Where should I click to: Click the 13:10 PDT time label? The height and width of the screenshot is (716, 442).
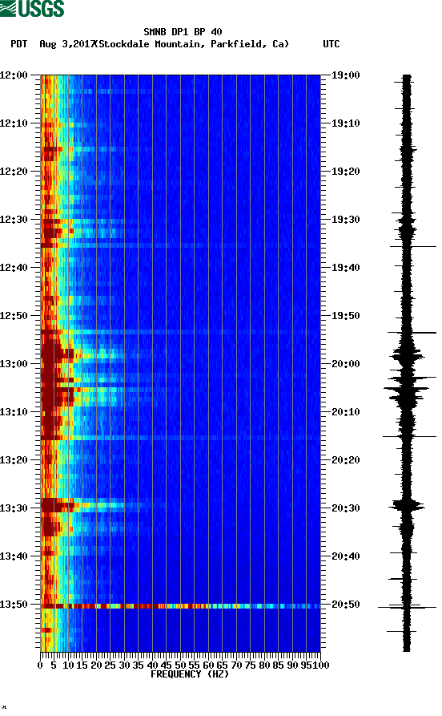pyautogui.click(x=14, y=411)
